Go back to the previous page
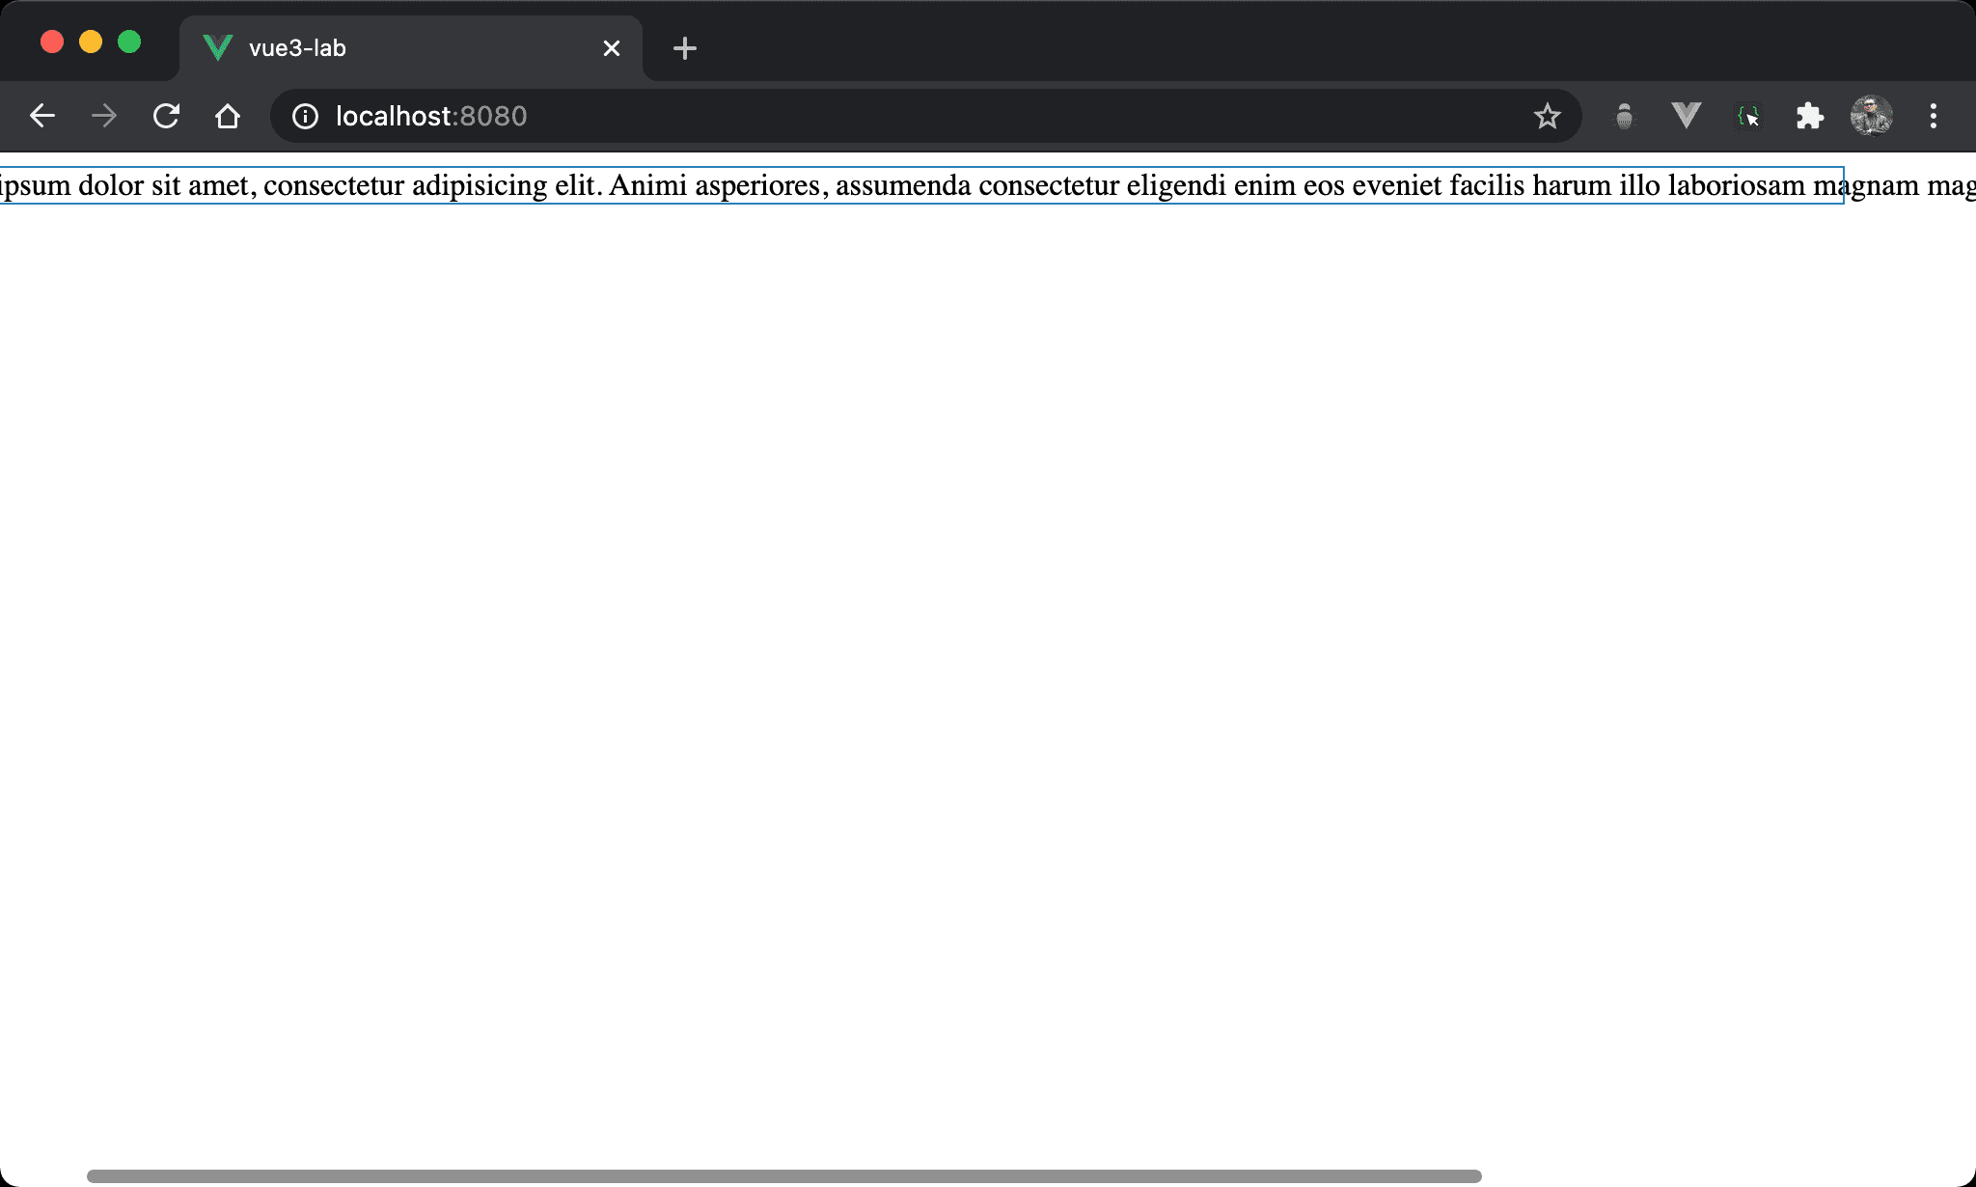The image size is (1976, 1187). (42, 117)
